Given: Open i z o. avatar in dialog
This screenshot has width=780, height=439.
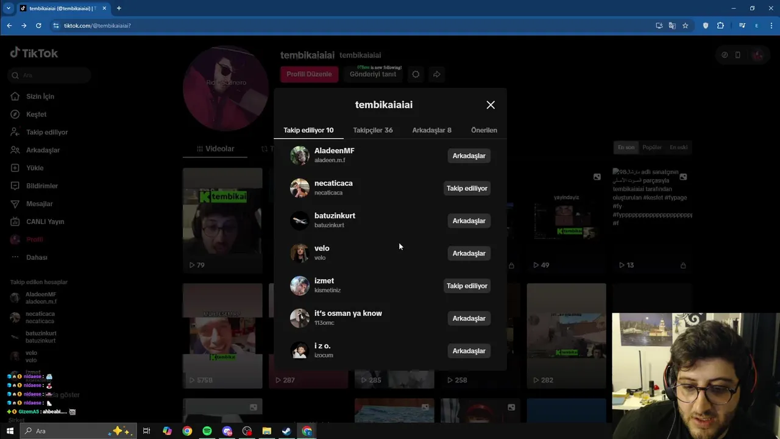Looking at the screenshot, I should [299, 351].
